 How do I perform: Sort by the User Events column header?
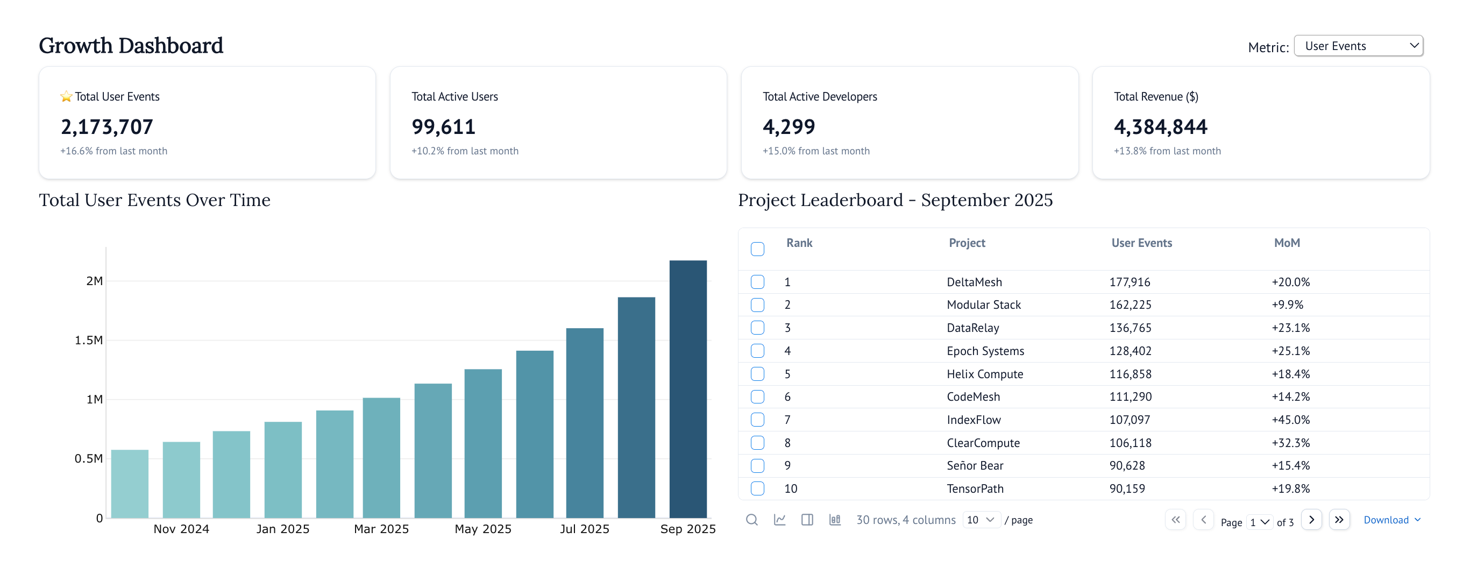(x=1141, y=243)
